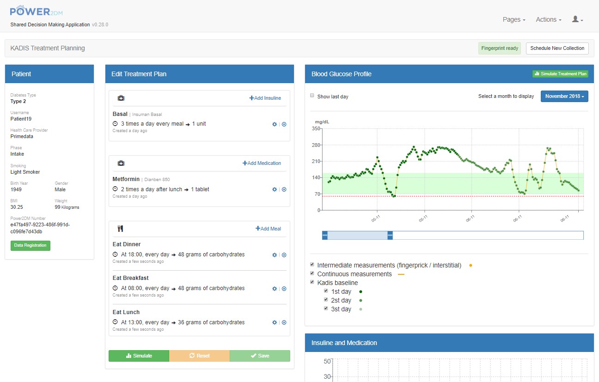This screenshot has height=382, width=599.
Task: Click the Insulin and Medication panel header
Action: (x=449, y=343)
